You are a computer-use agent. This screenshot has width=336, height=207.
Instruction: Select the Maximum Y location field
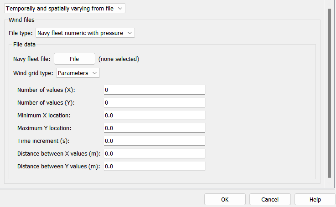(x=154, y=128)
